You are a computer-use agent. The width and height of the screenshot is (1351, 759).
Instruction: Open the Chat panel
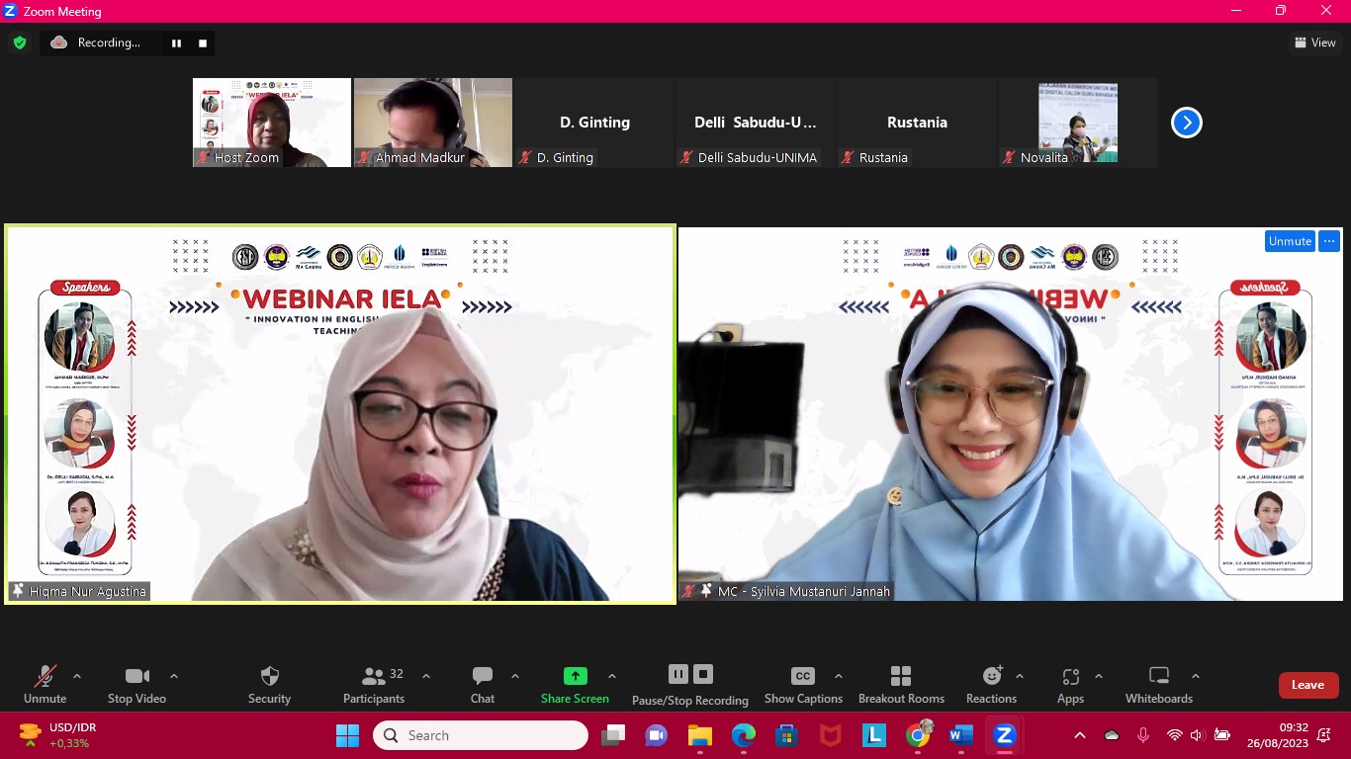pos(483,685)
